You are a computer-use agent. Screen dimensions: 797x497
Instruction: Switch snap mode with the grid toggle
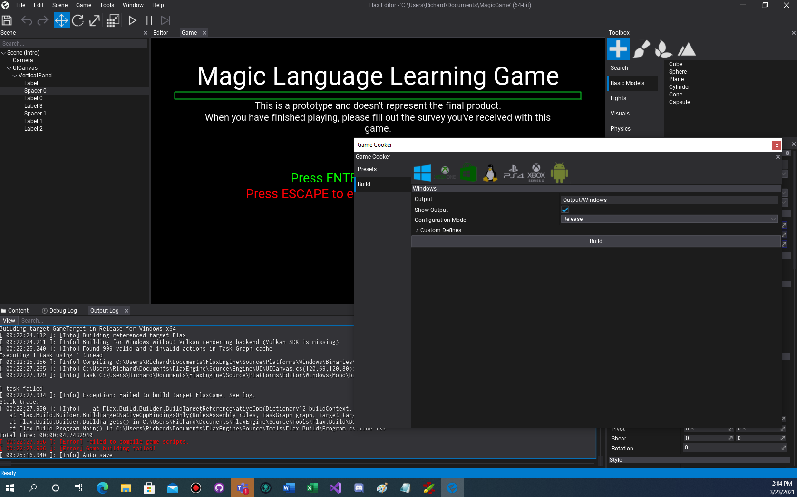(x=113, y=20)
